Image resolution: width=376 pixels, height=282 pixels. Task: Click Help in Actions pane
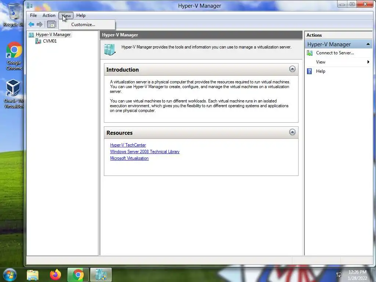click(x=321, y=71)
